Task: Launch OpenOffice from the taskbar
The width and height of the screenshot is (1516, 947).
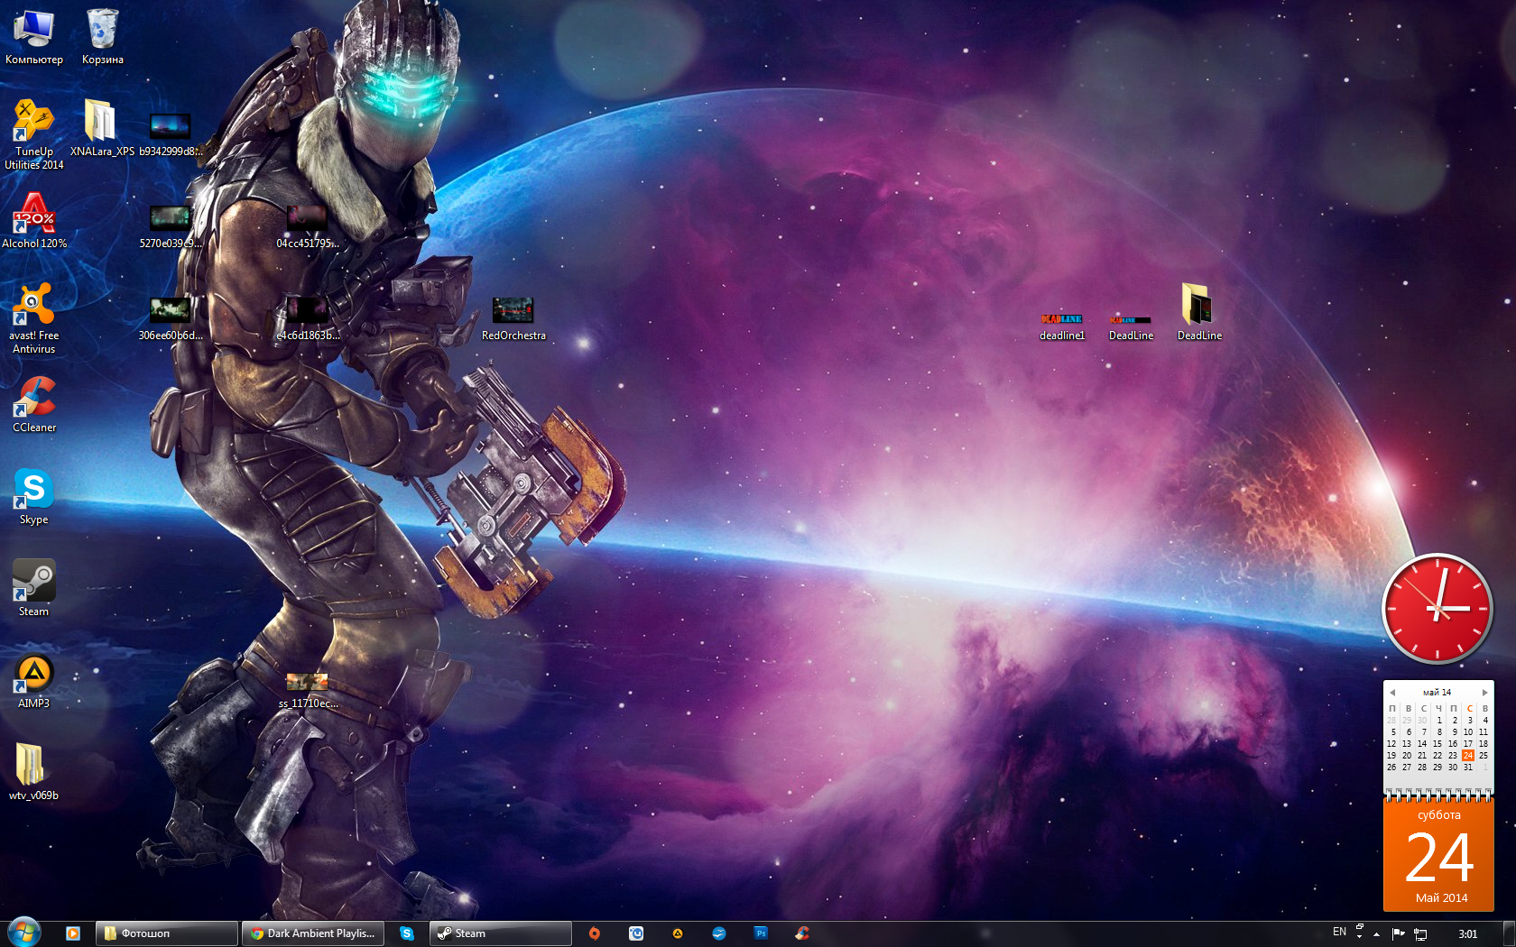Action: coord(719,933)
